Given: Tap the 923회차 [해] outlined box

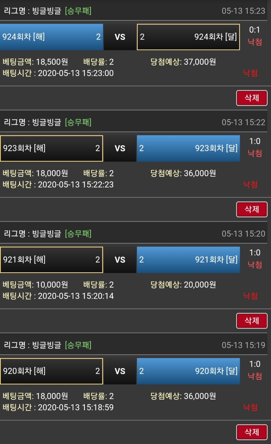Looking at the screenshot, I should click(52, 148).
